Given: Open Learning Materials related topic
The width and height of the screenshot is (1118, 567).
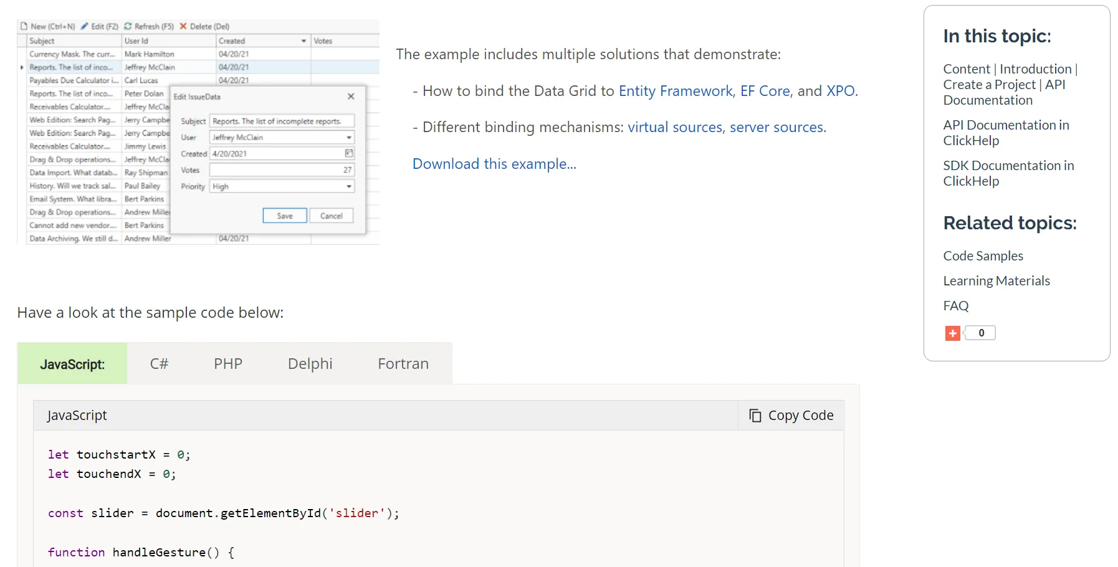Looking at the screenshot, I should pos(996,281).
